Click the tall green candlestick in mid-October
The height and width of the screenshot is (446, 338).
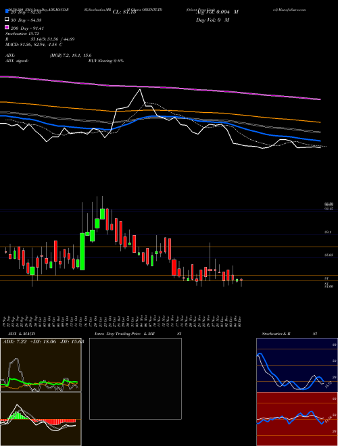click(x=82, y=251)
